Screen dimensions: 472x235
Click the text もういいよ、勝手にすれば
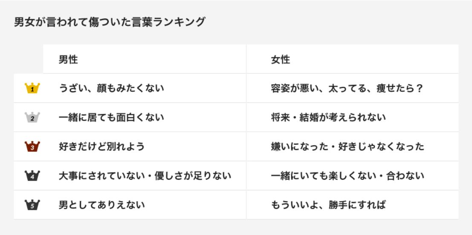(328, 205)
